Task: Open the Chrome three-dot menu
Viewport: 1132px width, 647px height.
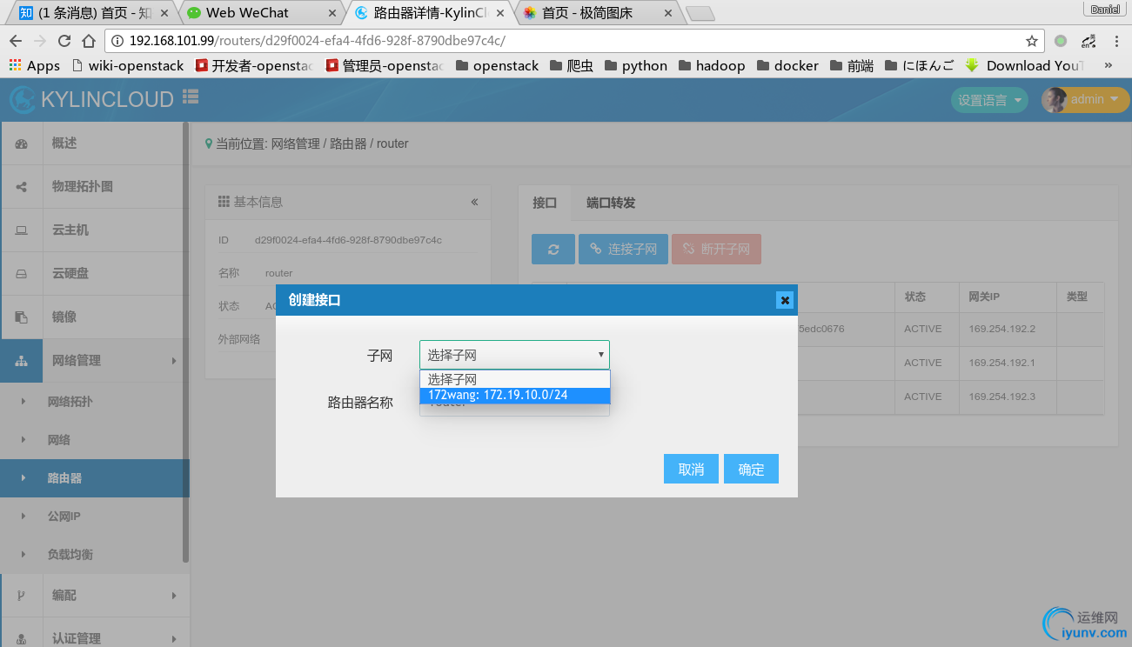Action: pos(1116,41)
